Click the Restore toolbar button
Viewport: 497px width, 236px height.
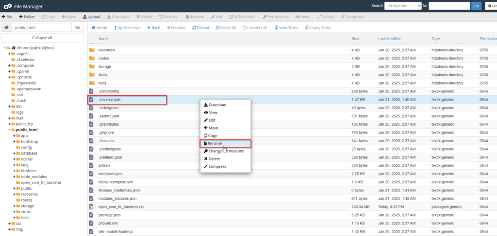pyautogui.click(x=168, y=17)
